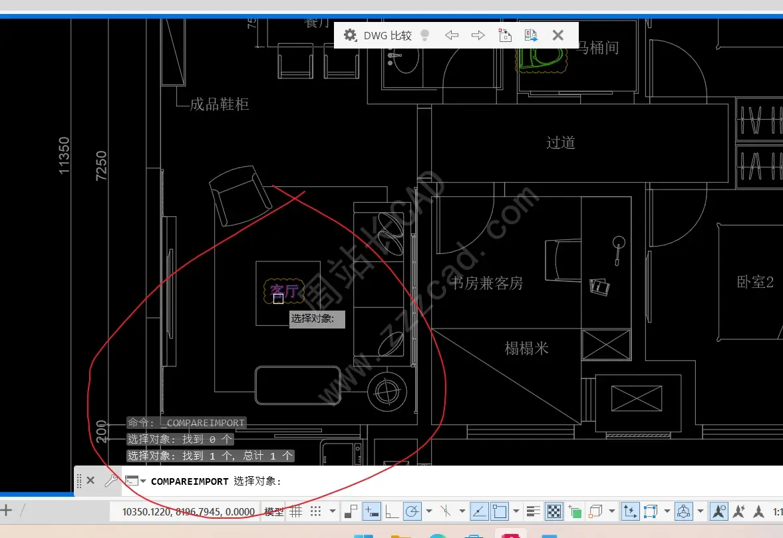Click the import compare changes icon
The width and height of the screenshot is (783, 538).
[530, 35]
